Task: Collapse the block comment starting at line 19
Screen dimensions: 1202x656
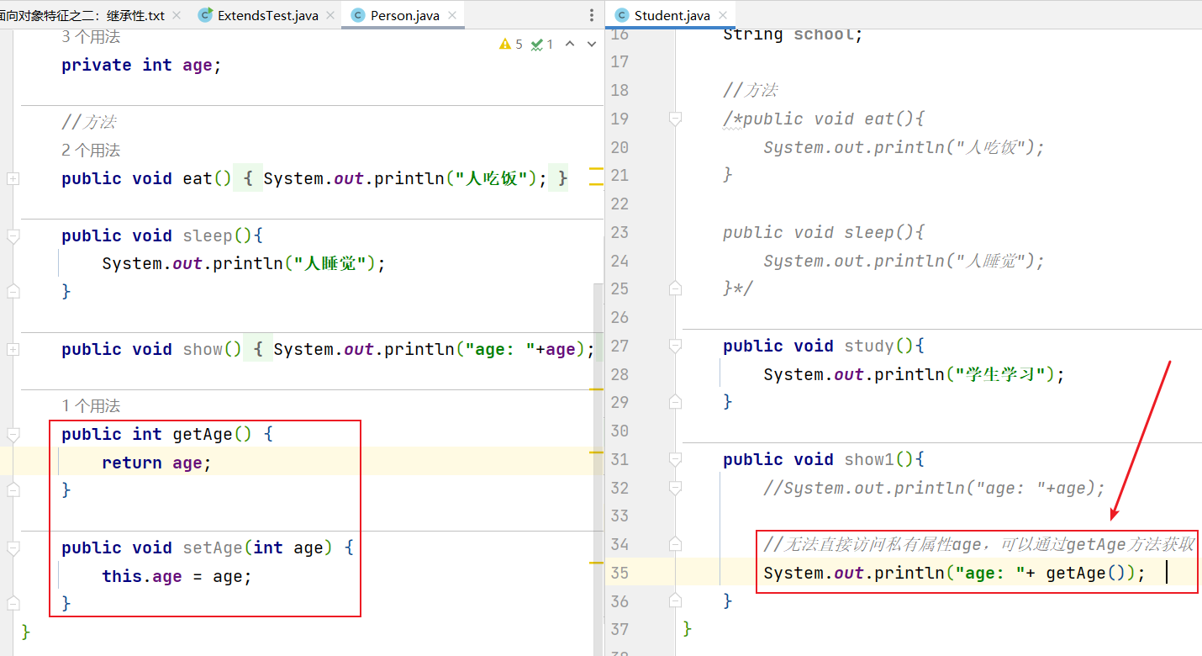Action: click(674, 119)
